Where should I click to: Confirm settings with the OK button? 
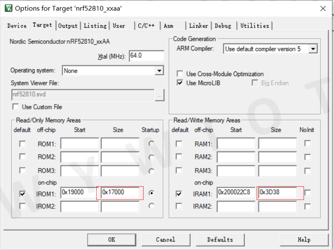click(x=112, y=239)
